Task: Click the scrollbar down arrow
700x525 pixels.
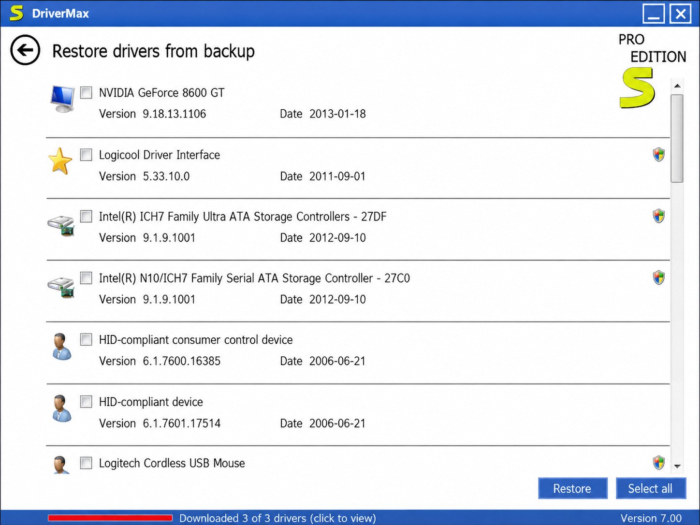Action: click(677, 467)
